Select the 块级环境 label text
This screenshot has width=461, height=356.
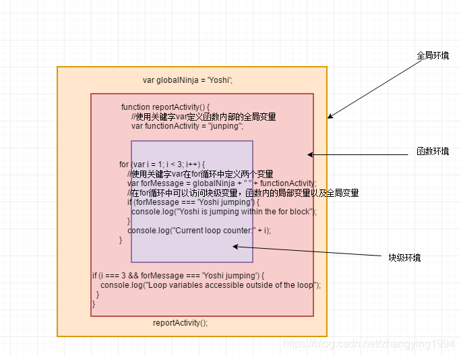point(404,258)
